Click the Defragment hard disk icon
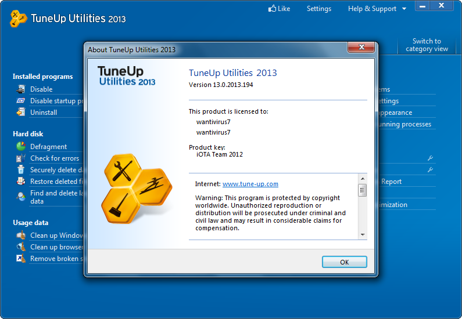The width and height of the screenshot is (462, 319). point(20,146)
